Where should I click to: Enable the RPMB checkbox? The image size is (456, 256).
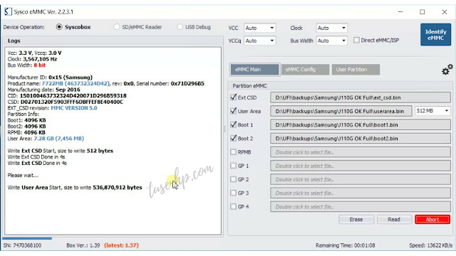coord(233,151)
